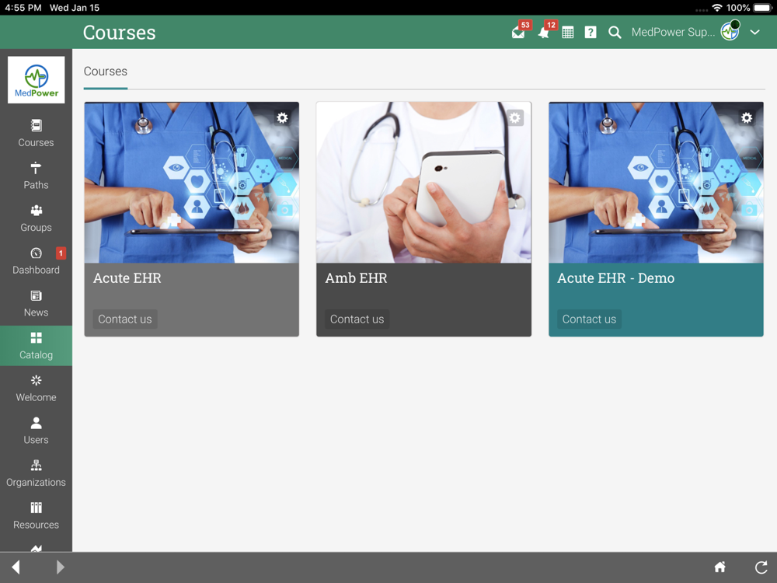Open Groups in the sidebar
Viewport: 777px width, 583px height.
pos(36,218)
